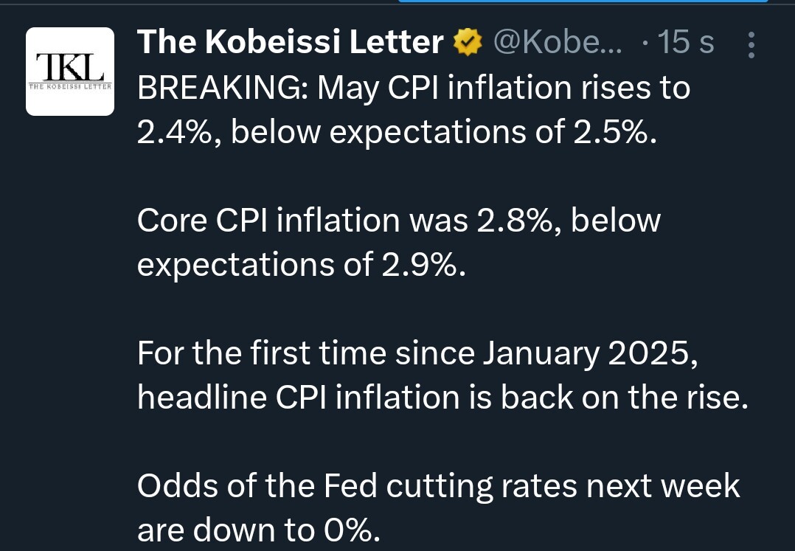Select the active blue tab indicator bar
Image resolution: width=795 pixels, height=551 pixels.
click(x=583, y=1)
